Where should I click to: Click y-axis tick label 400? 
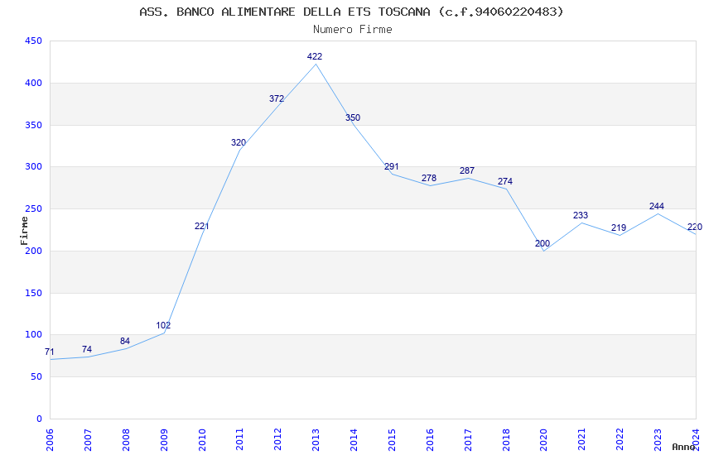(x=33, y=83)
